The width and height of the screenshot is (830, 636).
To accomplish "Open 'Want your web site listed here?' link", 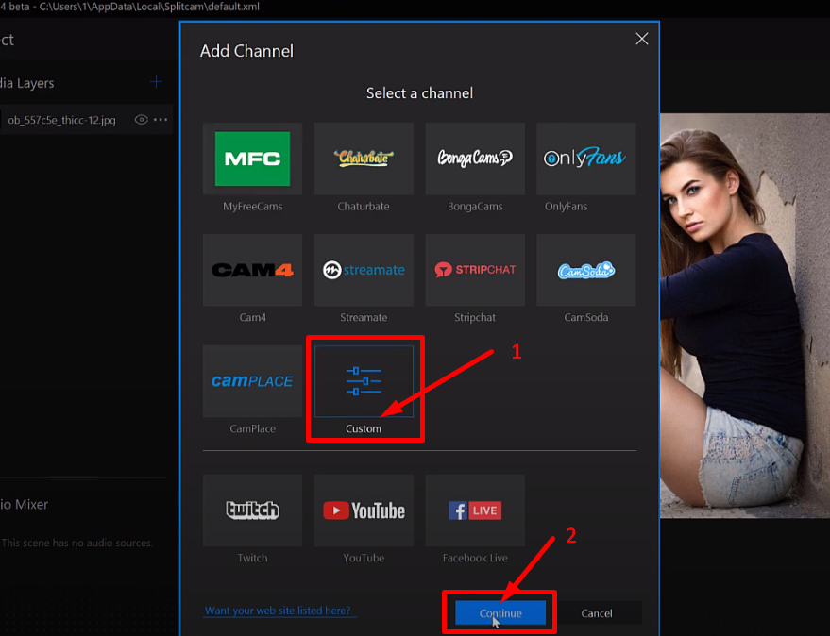I will (278, 611).
